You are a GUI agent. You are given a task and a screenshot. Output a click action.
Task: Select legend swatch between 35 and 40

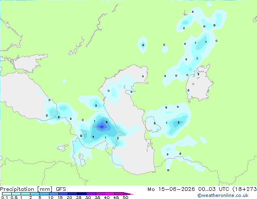[100, 194]
